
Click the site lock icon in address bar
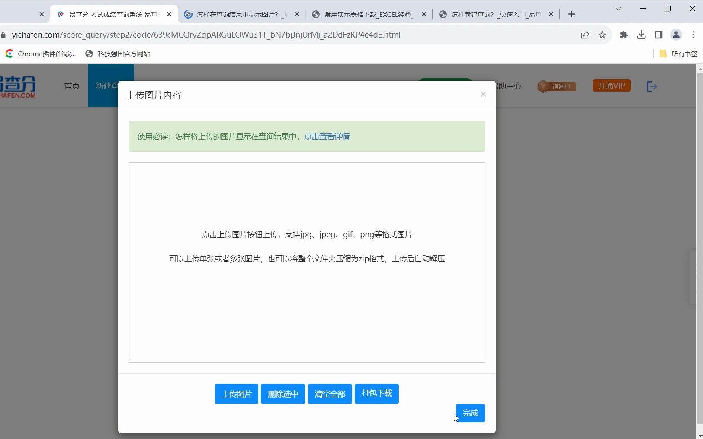tap(3, 35)
